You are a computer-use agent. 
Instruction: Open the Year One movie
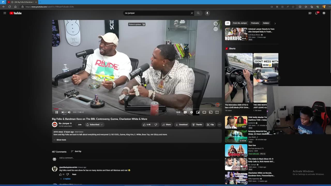236,150
